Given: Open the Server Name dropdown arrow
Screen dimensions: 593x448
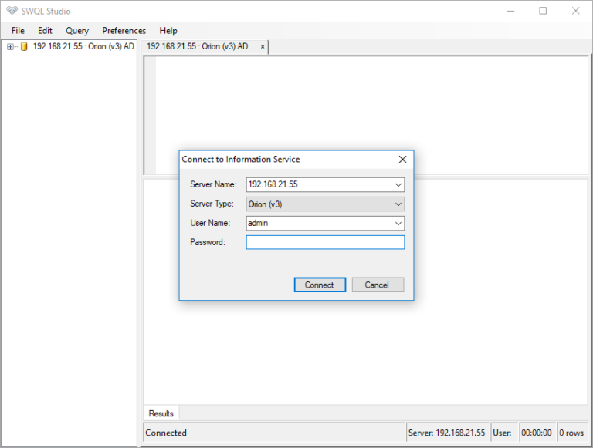Looking at the screenshot, I should coord(398,185).
